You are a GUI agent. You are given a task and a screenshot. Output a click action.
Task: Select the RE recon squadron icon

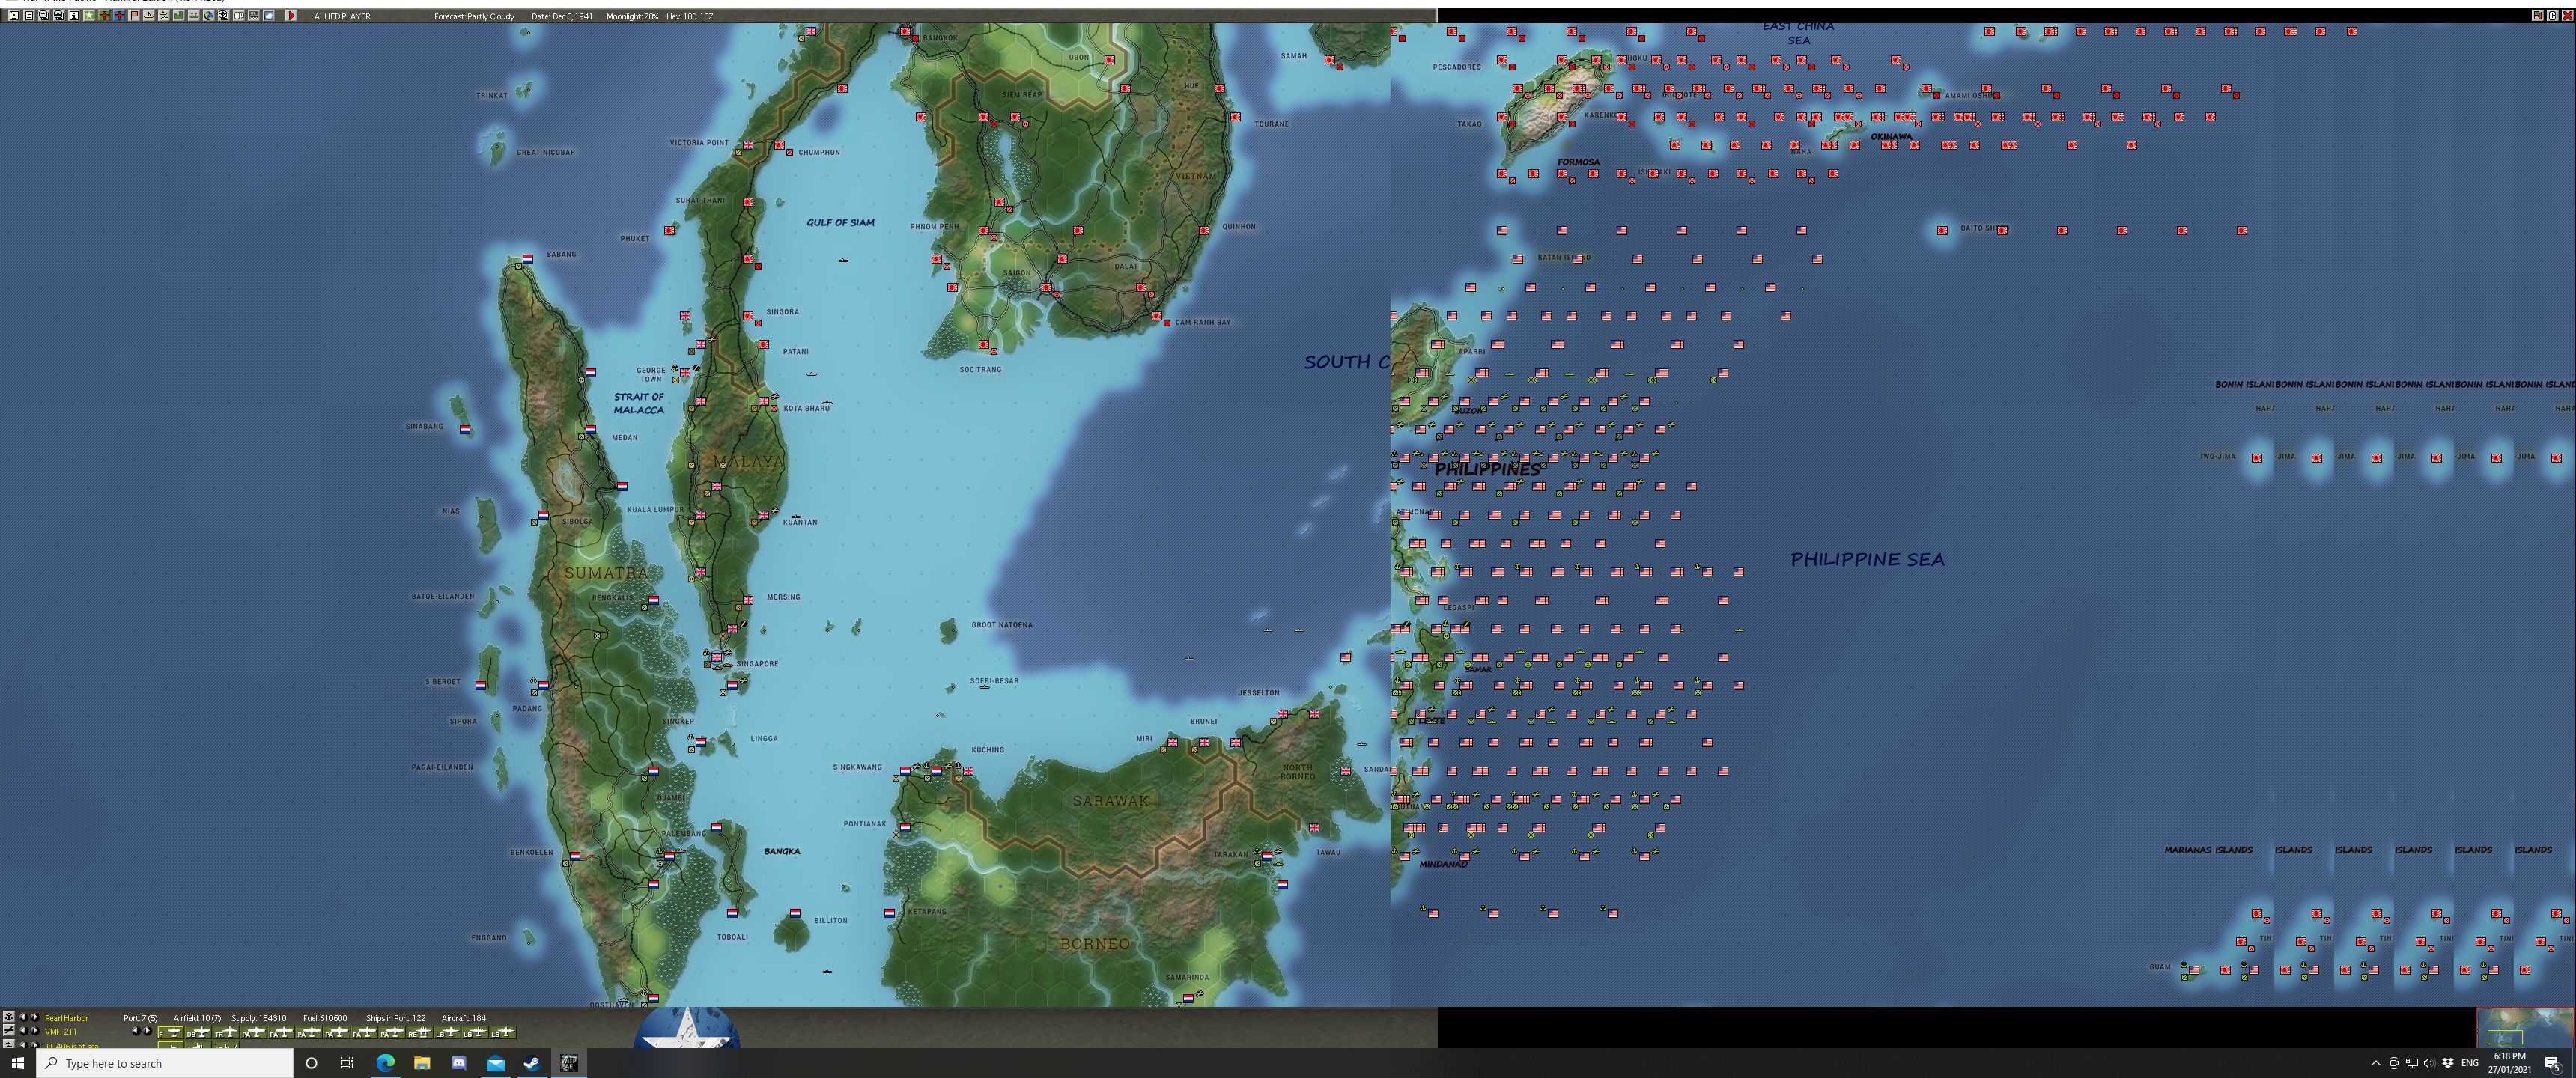419,1032
